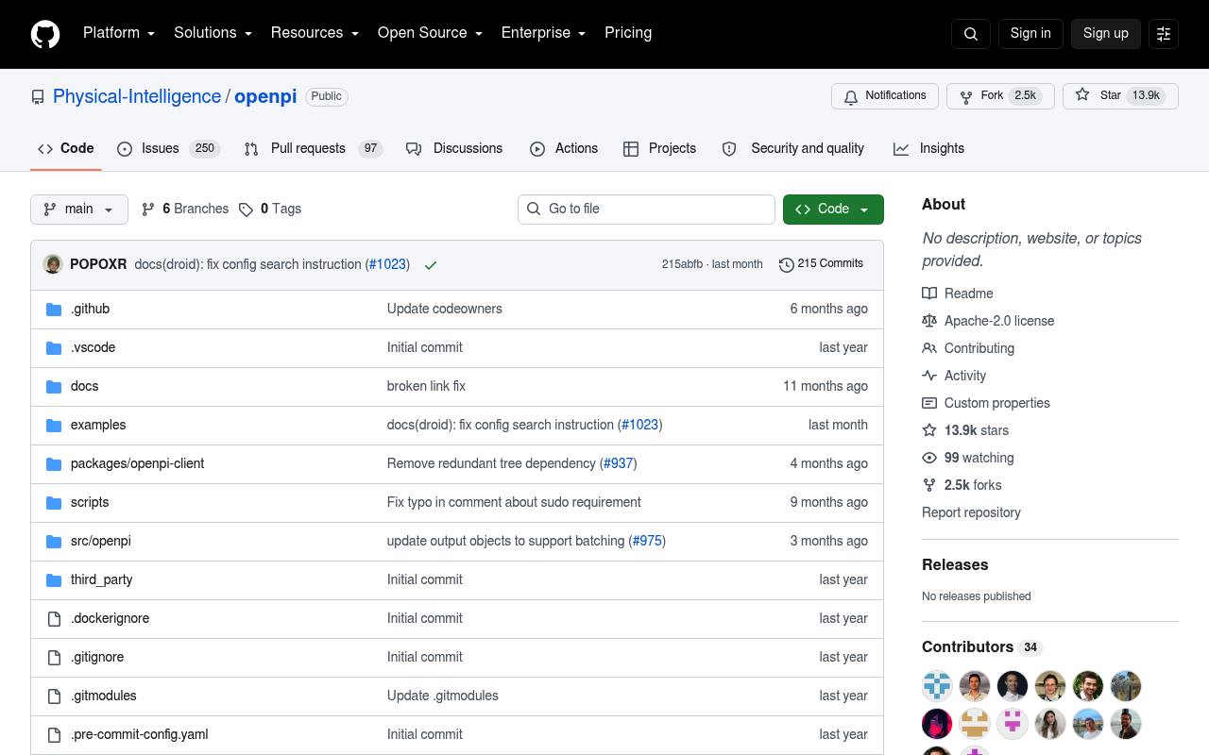Focus the Go to file search field
The image size is (1209, 755).
tap(646, 210)
